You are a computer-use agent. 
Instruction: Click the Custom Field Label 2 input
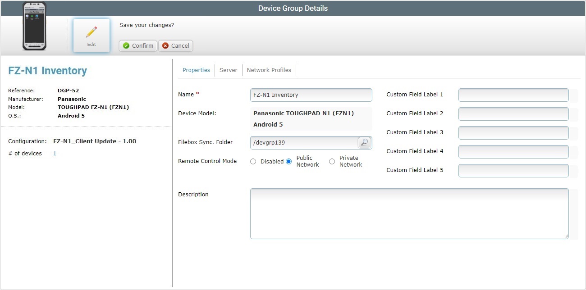tap(513, 114)
